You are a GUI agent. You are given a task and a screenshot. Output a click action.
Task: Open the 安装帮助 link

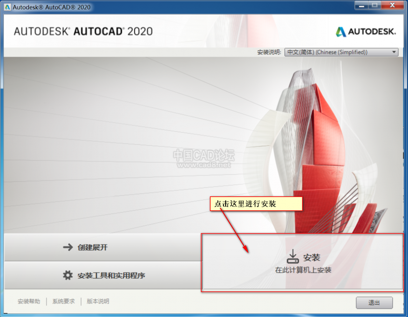(29, 301)
